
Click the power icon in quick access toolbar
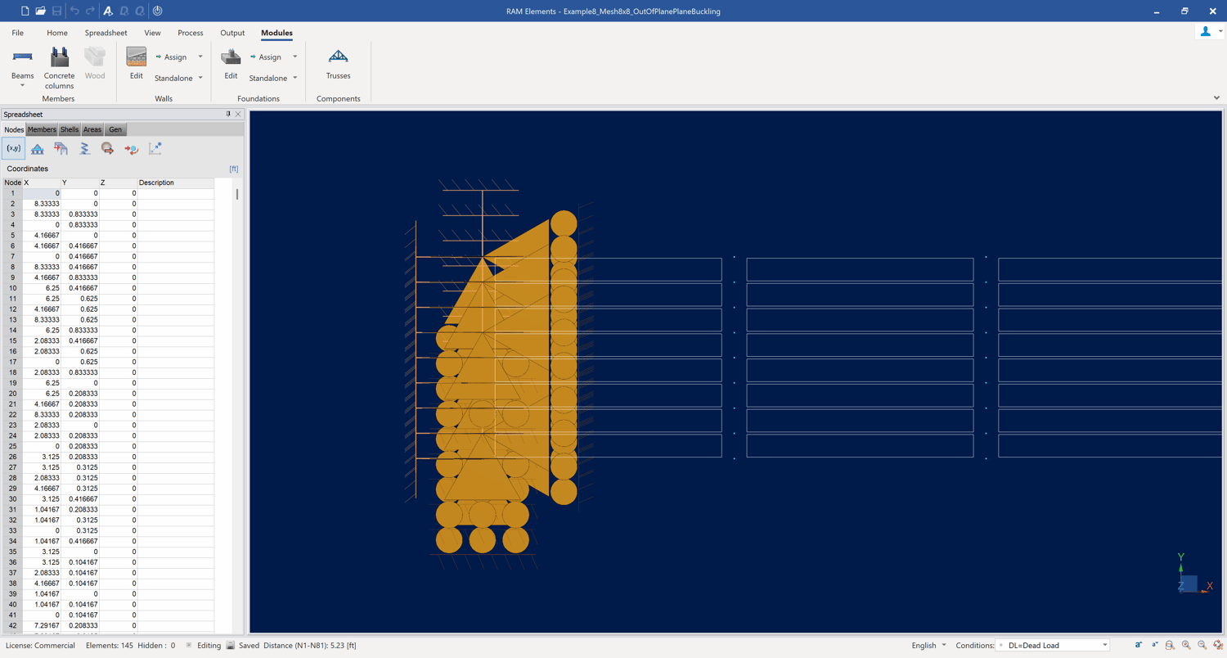coord(157,11)
